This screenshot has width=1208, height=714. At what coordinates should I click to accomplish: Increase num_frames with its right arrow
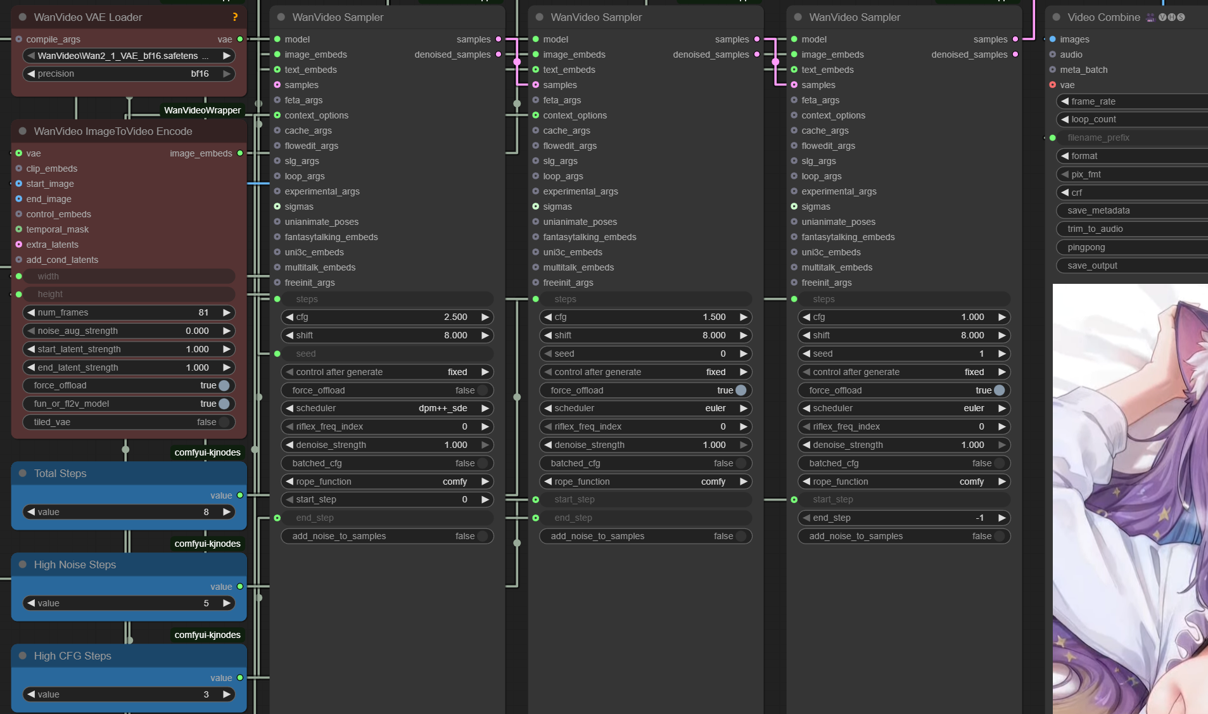coord(226,312)
